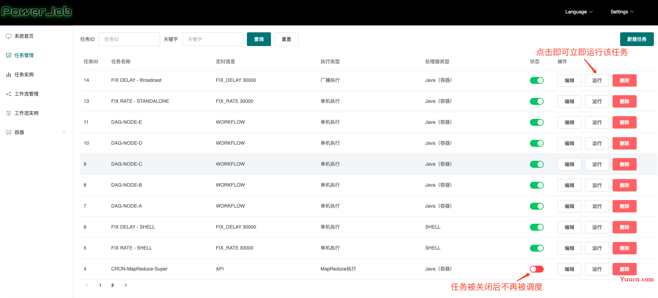Run task CRON-MapReduce-Super

pos(597,269)
